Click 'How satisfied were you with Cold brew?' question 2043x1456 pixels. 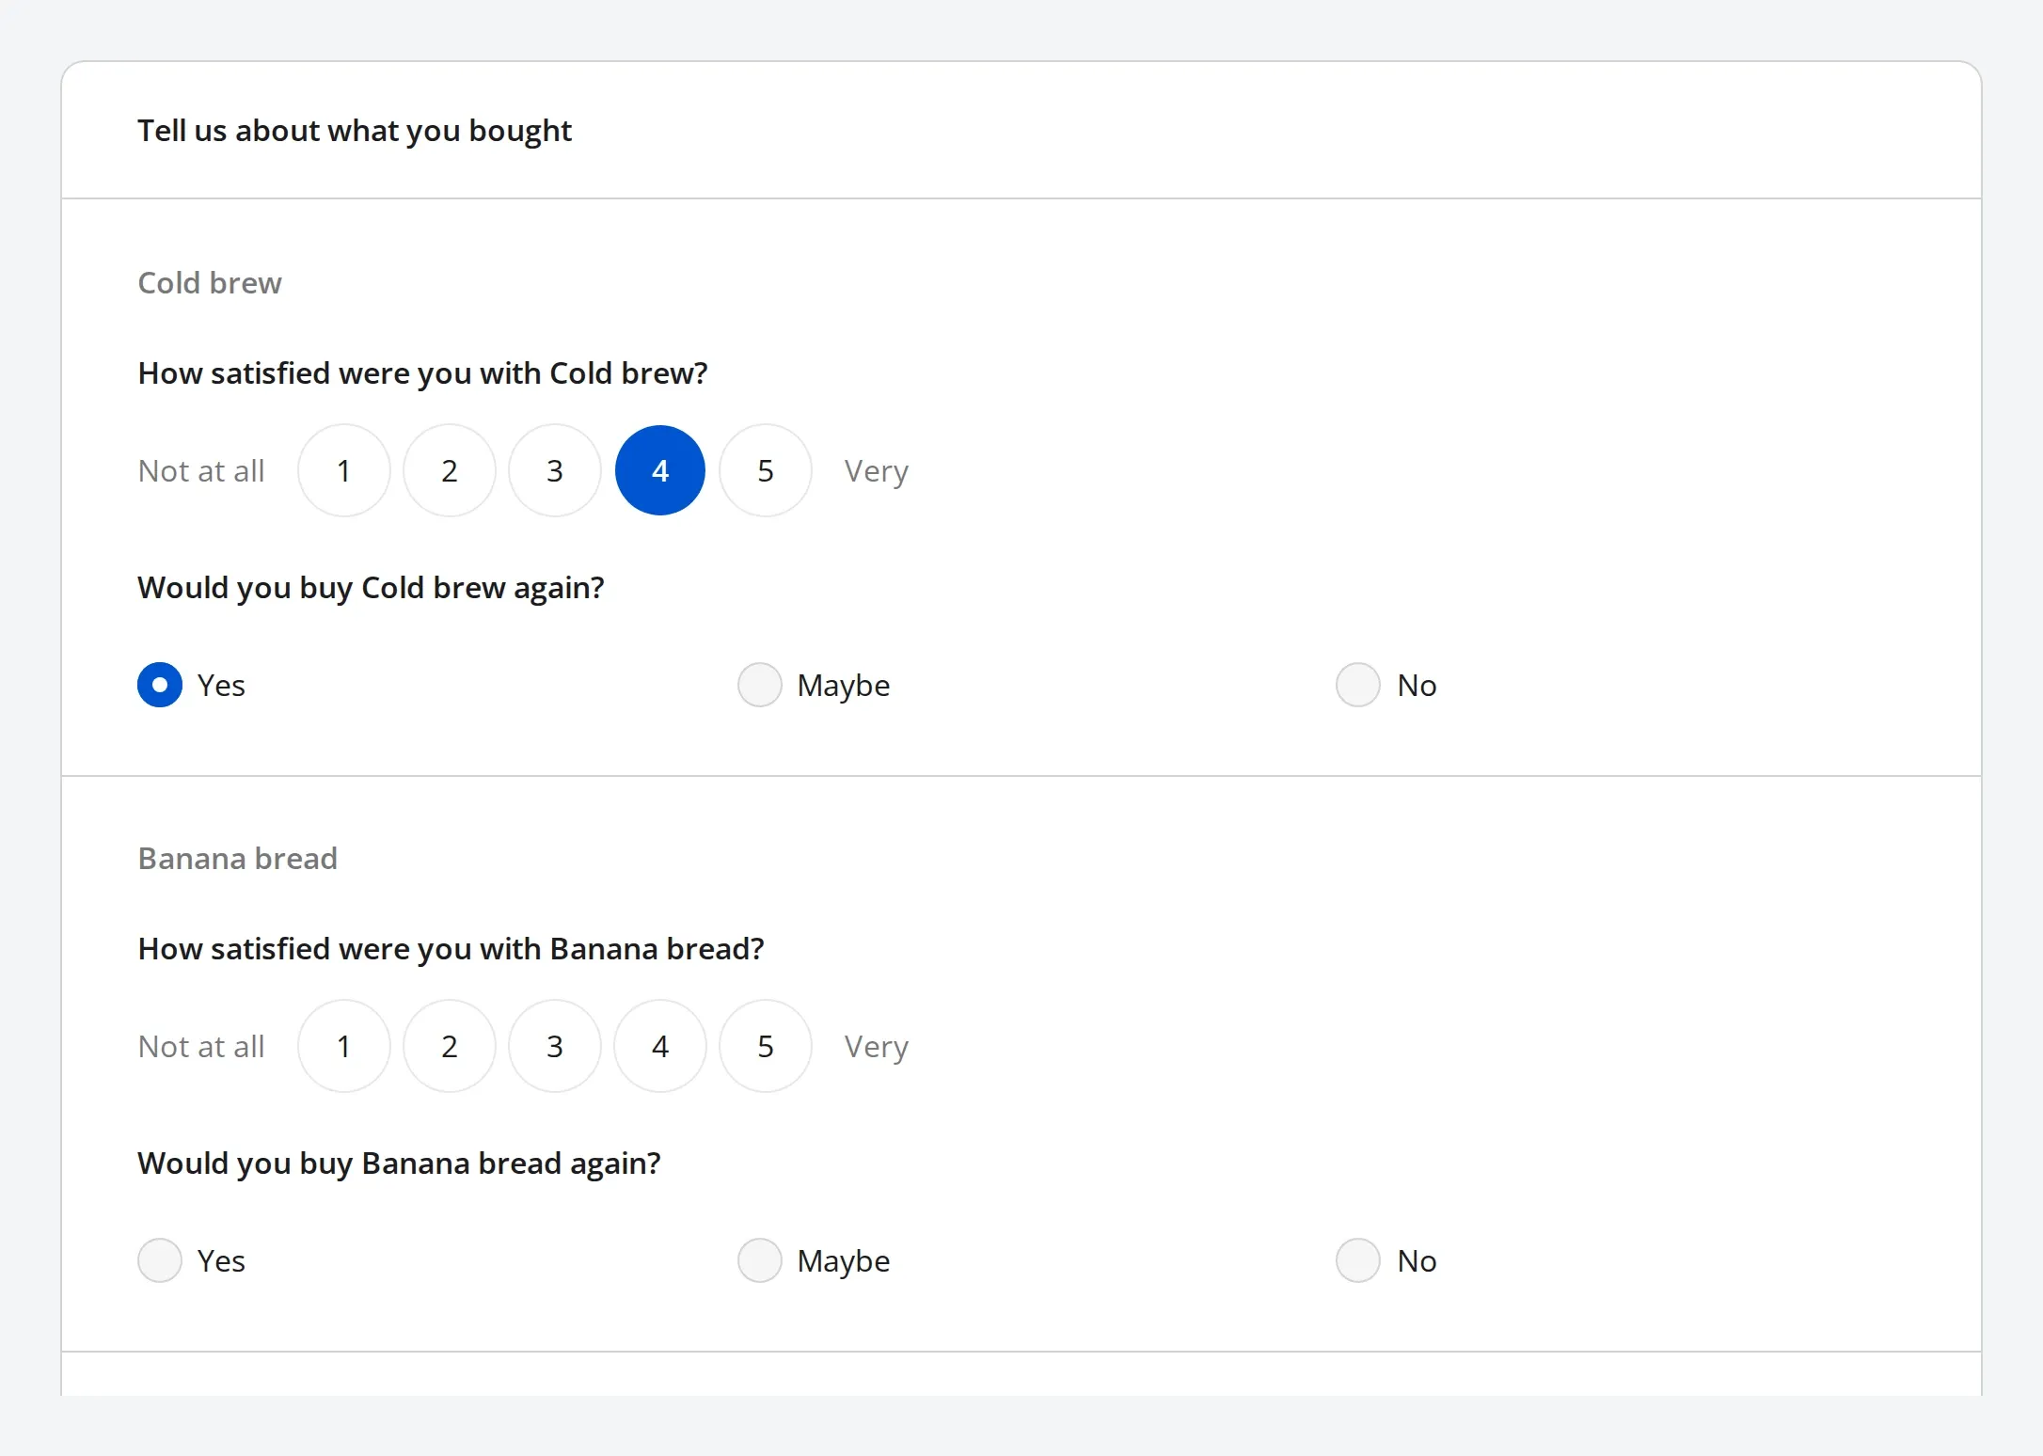[x=422, y=373]
